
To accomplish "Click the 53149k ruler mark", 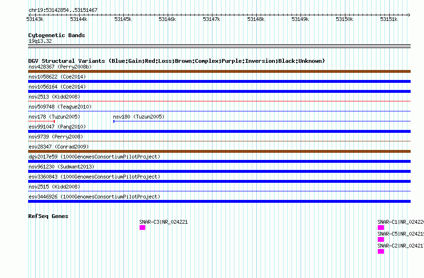I will click(x=300, y=19).
